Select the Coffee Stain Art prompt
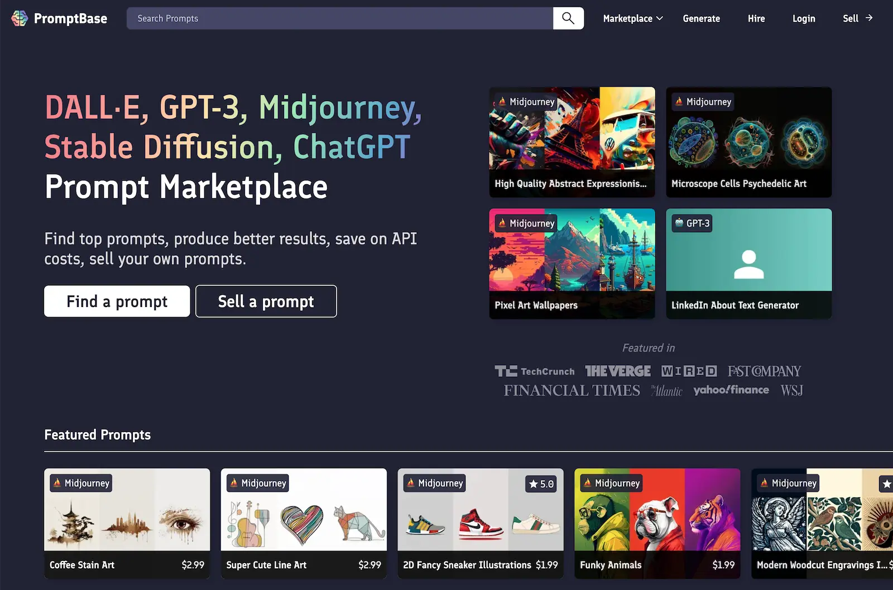Image resolution: width=893 pixels, height=590 pixels. click(x=127, y=523)
